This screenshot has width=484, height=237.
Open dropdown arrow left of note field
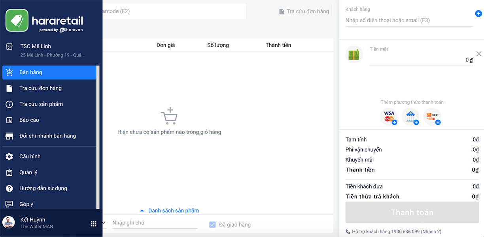(104, 223)
